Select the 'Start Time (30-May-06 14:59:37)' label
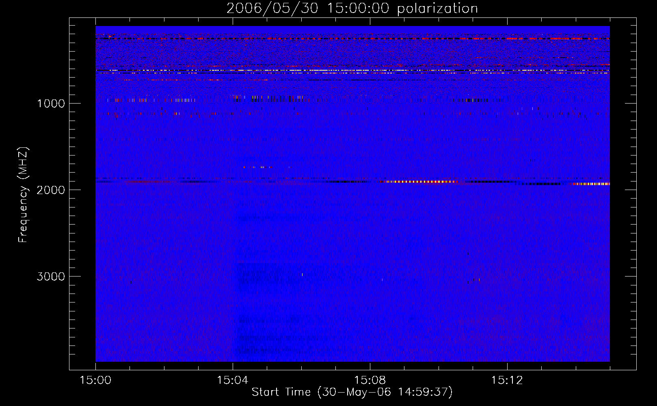Image resolution: width=657 pixels, height=406 pixels. coord(352,392)
